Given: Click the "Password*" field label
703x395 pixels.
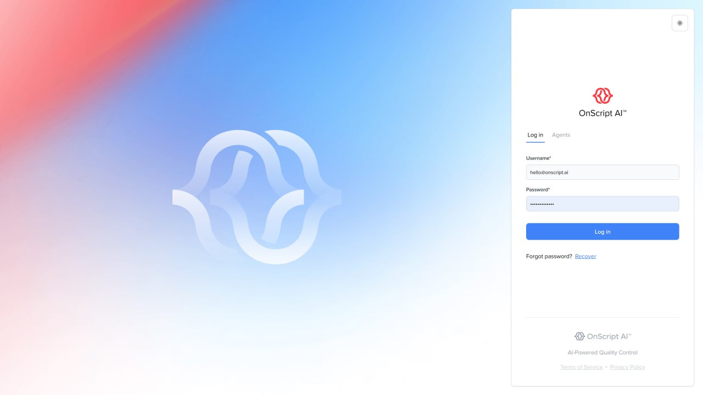Looking at the screenshot, I should [538, 189].
